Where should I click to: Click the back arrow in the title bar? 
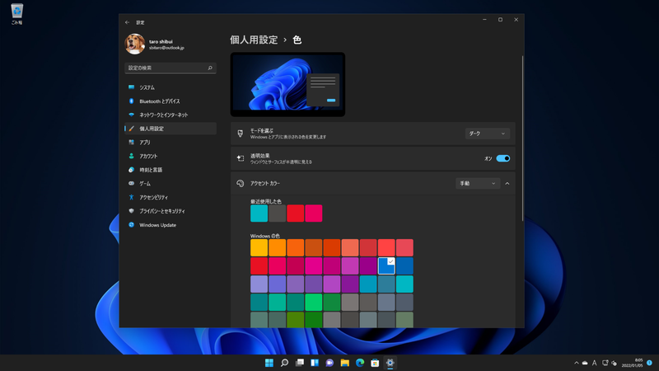[x=127, y=22]
